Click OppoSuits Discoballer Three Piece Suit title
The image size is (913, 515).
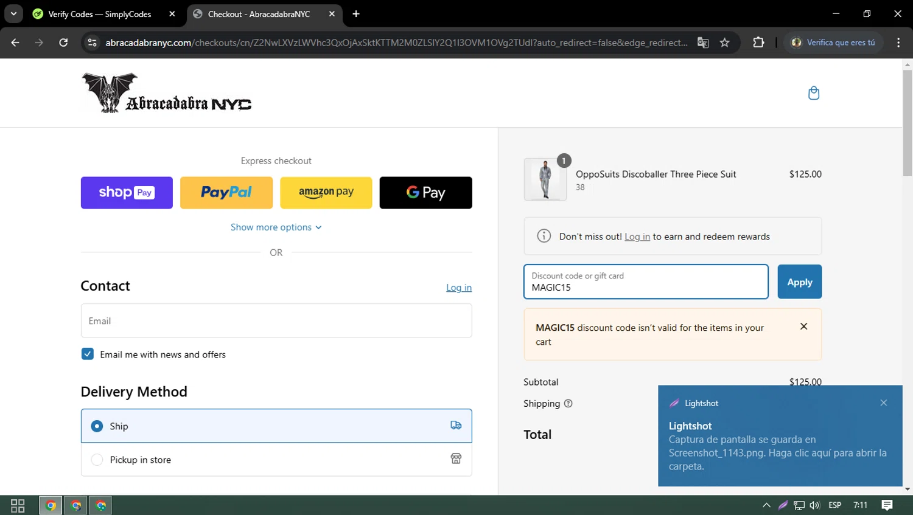click(x=656, y=174)
